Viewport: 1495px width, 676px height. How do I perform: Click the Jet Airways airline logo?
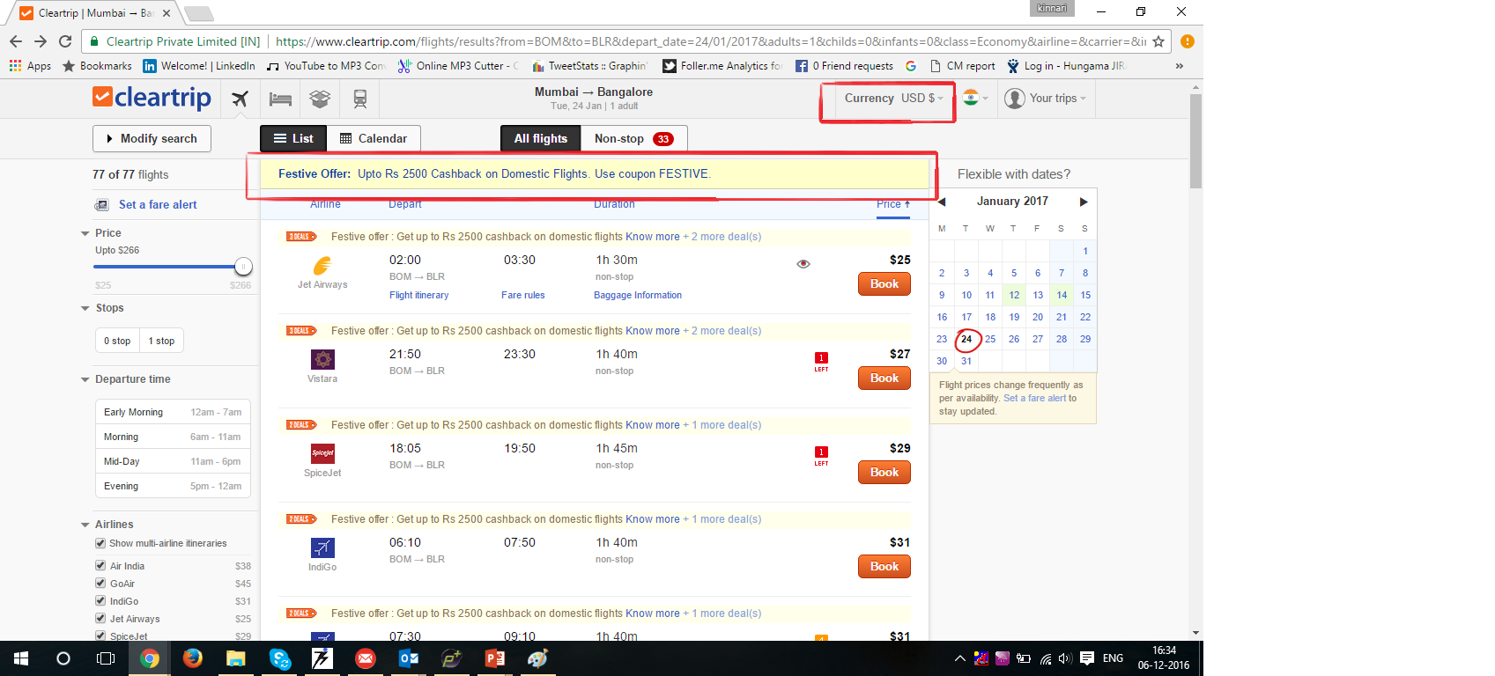tap(322, 265)
